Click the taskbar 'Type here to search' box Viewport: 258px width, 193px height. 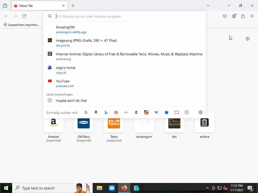tap(52, 188)
